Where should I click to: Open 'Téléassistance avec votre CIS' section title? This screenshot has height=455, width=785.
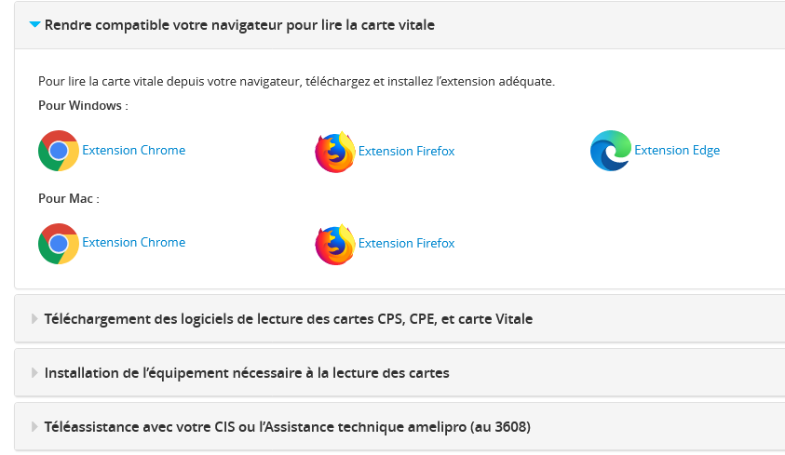tap(288, 427)
